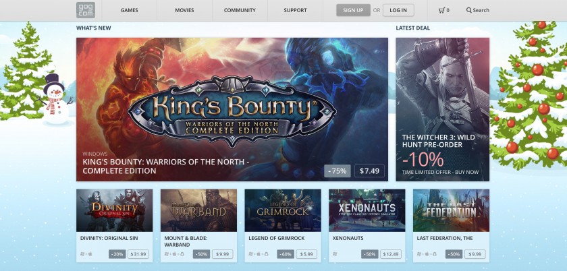This screenshot has height=271, width=567.
Task: Open the Movies menu
Action: [x=184, y=10]
